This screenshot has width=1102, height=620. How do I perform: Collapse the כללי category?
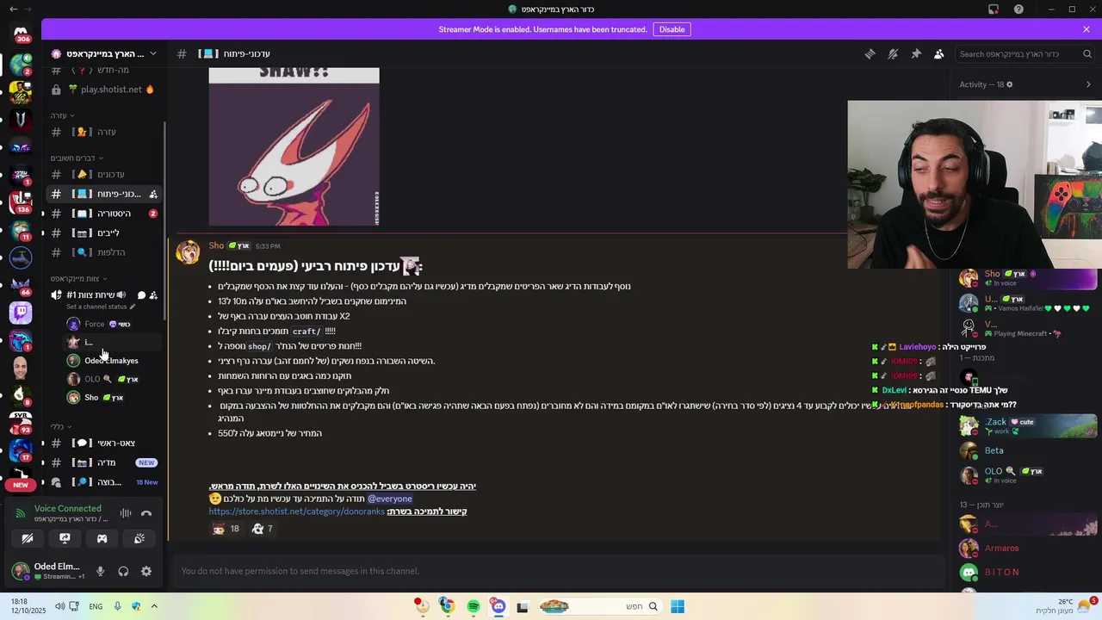[x=60, y=426]
